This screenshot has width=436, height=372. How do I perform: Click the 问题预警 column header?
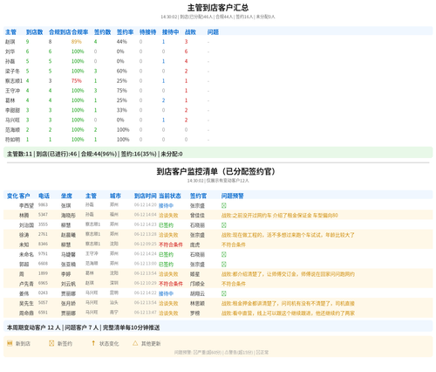pos(233,196)
